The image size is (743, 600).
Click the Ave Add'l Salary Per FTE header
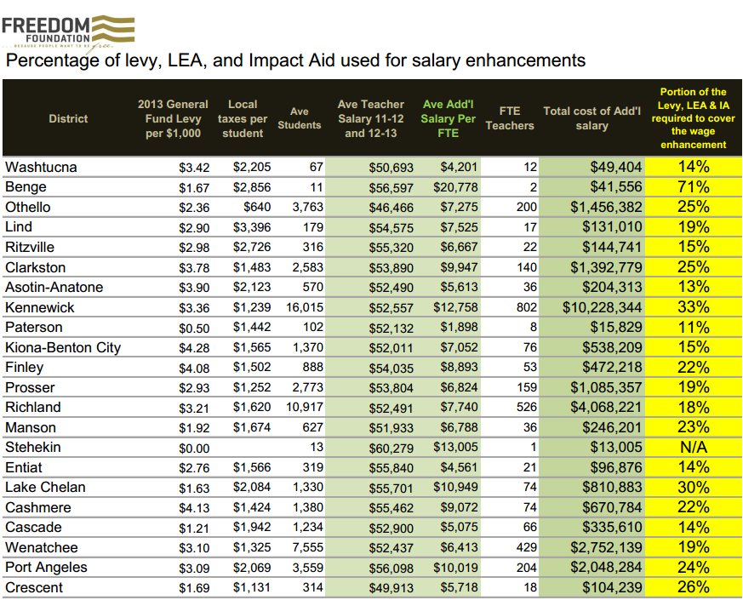click(447, 118)
